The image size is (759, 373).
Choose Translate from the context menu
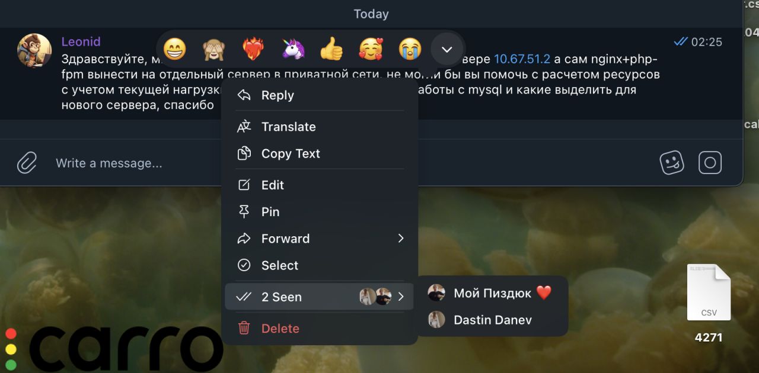[319, 127]
